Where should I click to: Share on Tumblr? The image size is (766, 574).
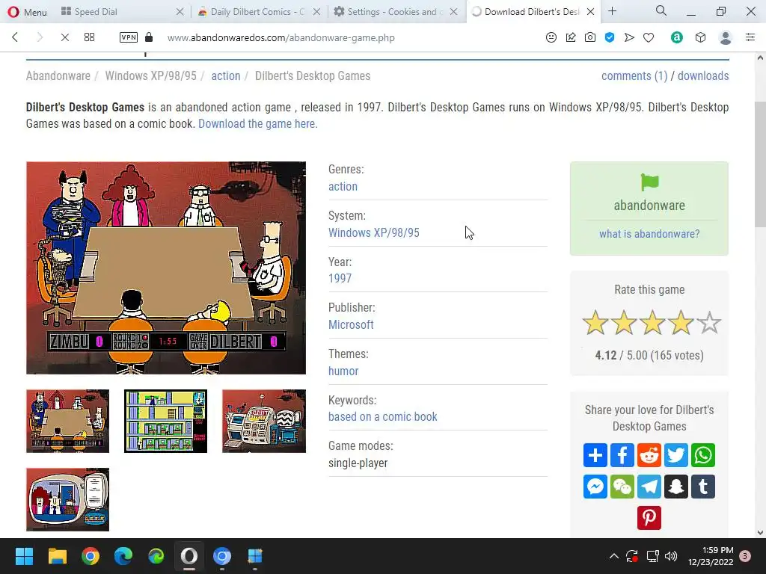point(703,487)
